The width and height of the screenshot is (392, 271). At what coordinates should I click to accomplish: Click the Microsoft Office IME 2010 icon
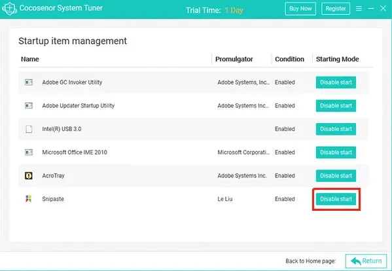29,153
